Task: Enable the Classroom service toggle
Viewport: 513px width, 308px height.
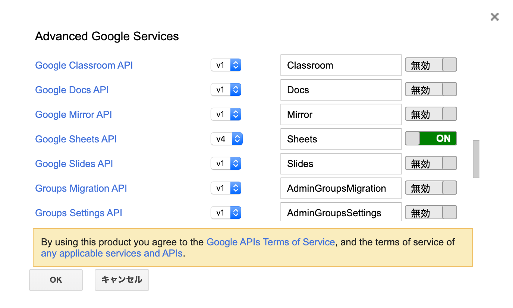Action: pos(431,65)
